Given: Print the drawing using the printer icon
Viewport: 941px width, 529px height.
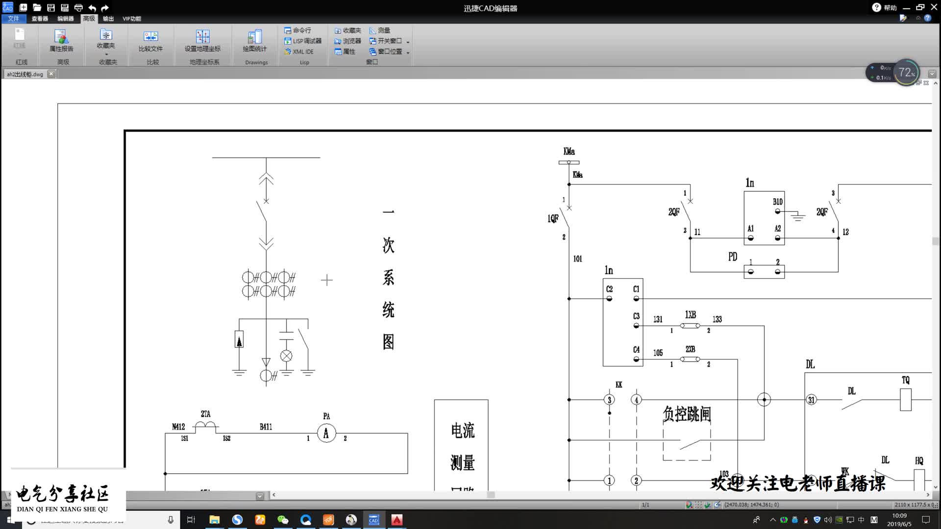Looking at the screenshot, I should pos(78,7).
